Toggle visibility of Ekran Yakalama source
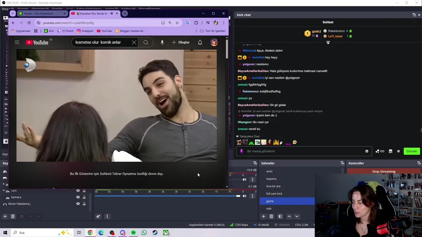 [x=78, y=204]
